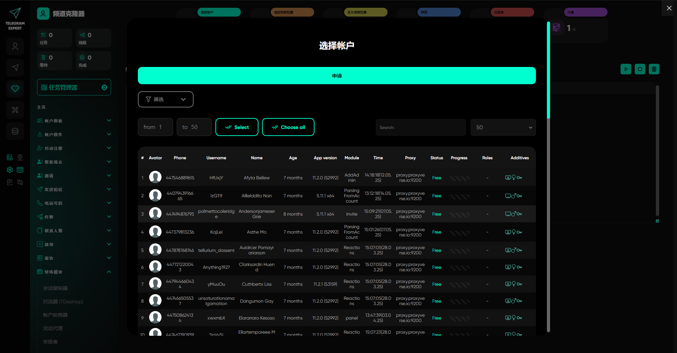Click the diamond icon in left rail
This screenshot has height=353, width=677.
[x=15, y=89]
